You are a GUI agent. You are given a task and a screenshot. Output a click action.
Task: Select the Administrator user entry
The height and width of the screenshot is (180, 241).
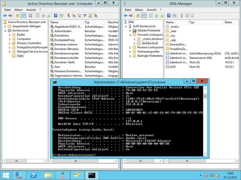click(63, 31)
